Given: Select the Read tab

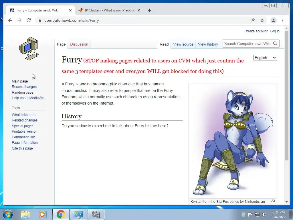Looking at the screenshot, I should pos(164,44).
